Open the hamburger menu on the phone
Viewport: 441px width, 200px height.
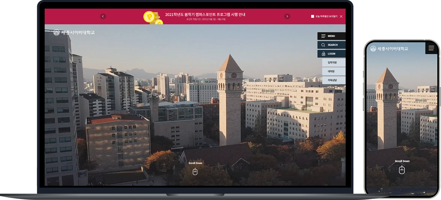pyautogui.click(x=431, y=48)
